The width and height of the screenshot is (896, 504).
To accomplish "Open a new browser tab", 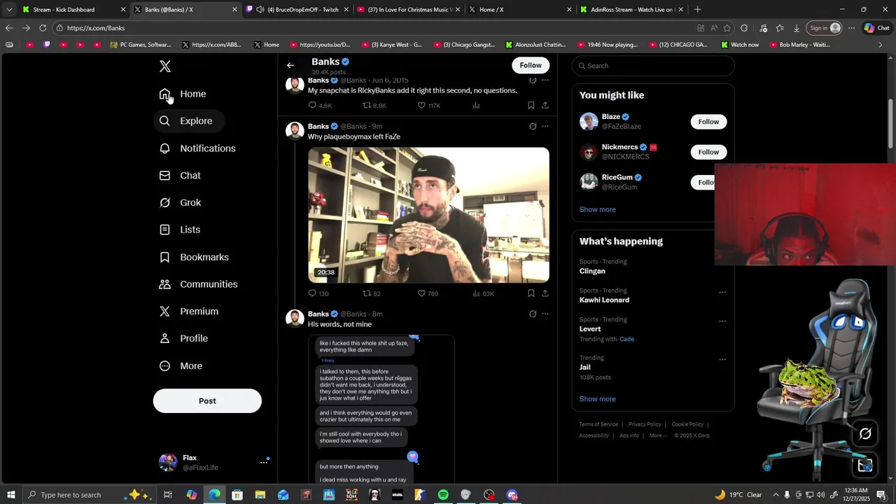I will pyautogui.click(x=697, y=10).
